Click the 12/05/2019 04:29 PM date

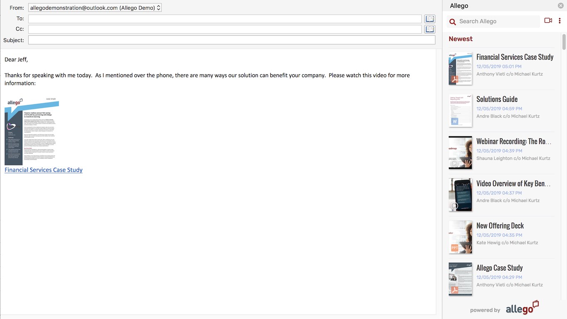click(499, 277)
